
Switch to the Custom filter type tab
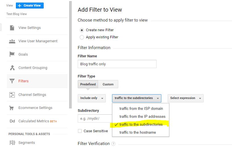tap(108, 84)
